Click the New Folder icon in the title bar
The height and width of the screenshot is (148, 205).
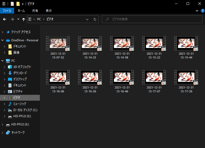pos(18,4)
